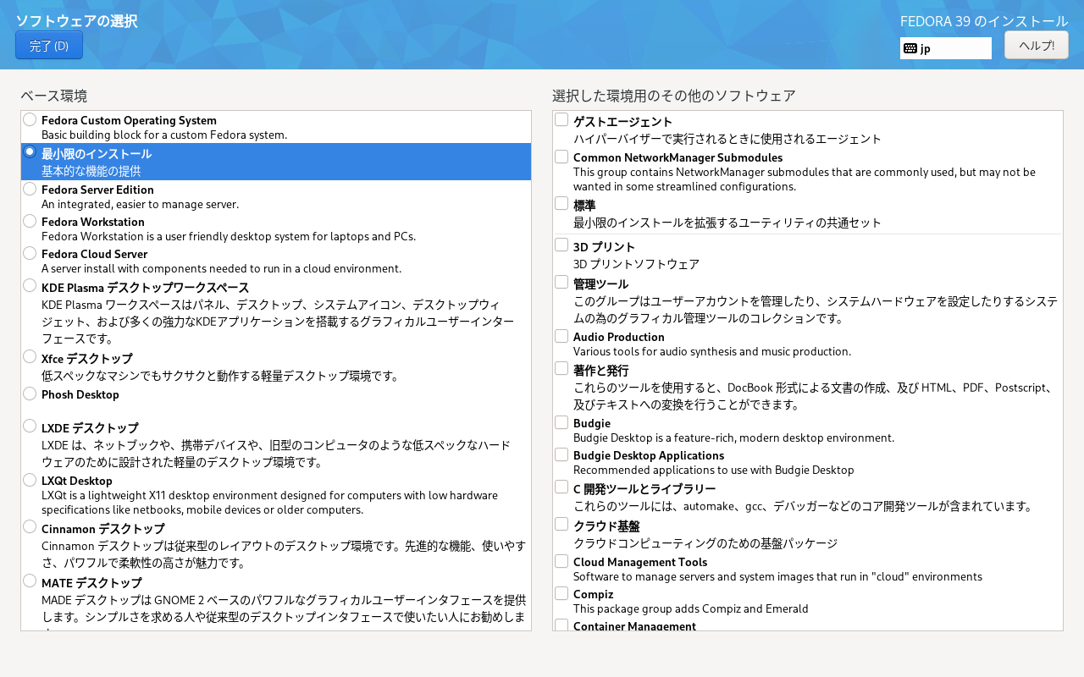The width and height of the screenshot is (1084, 677).
Task: Choose Fedora Workstation base environment radio
Action: [30, 221]
